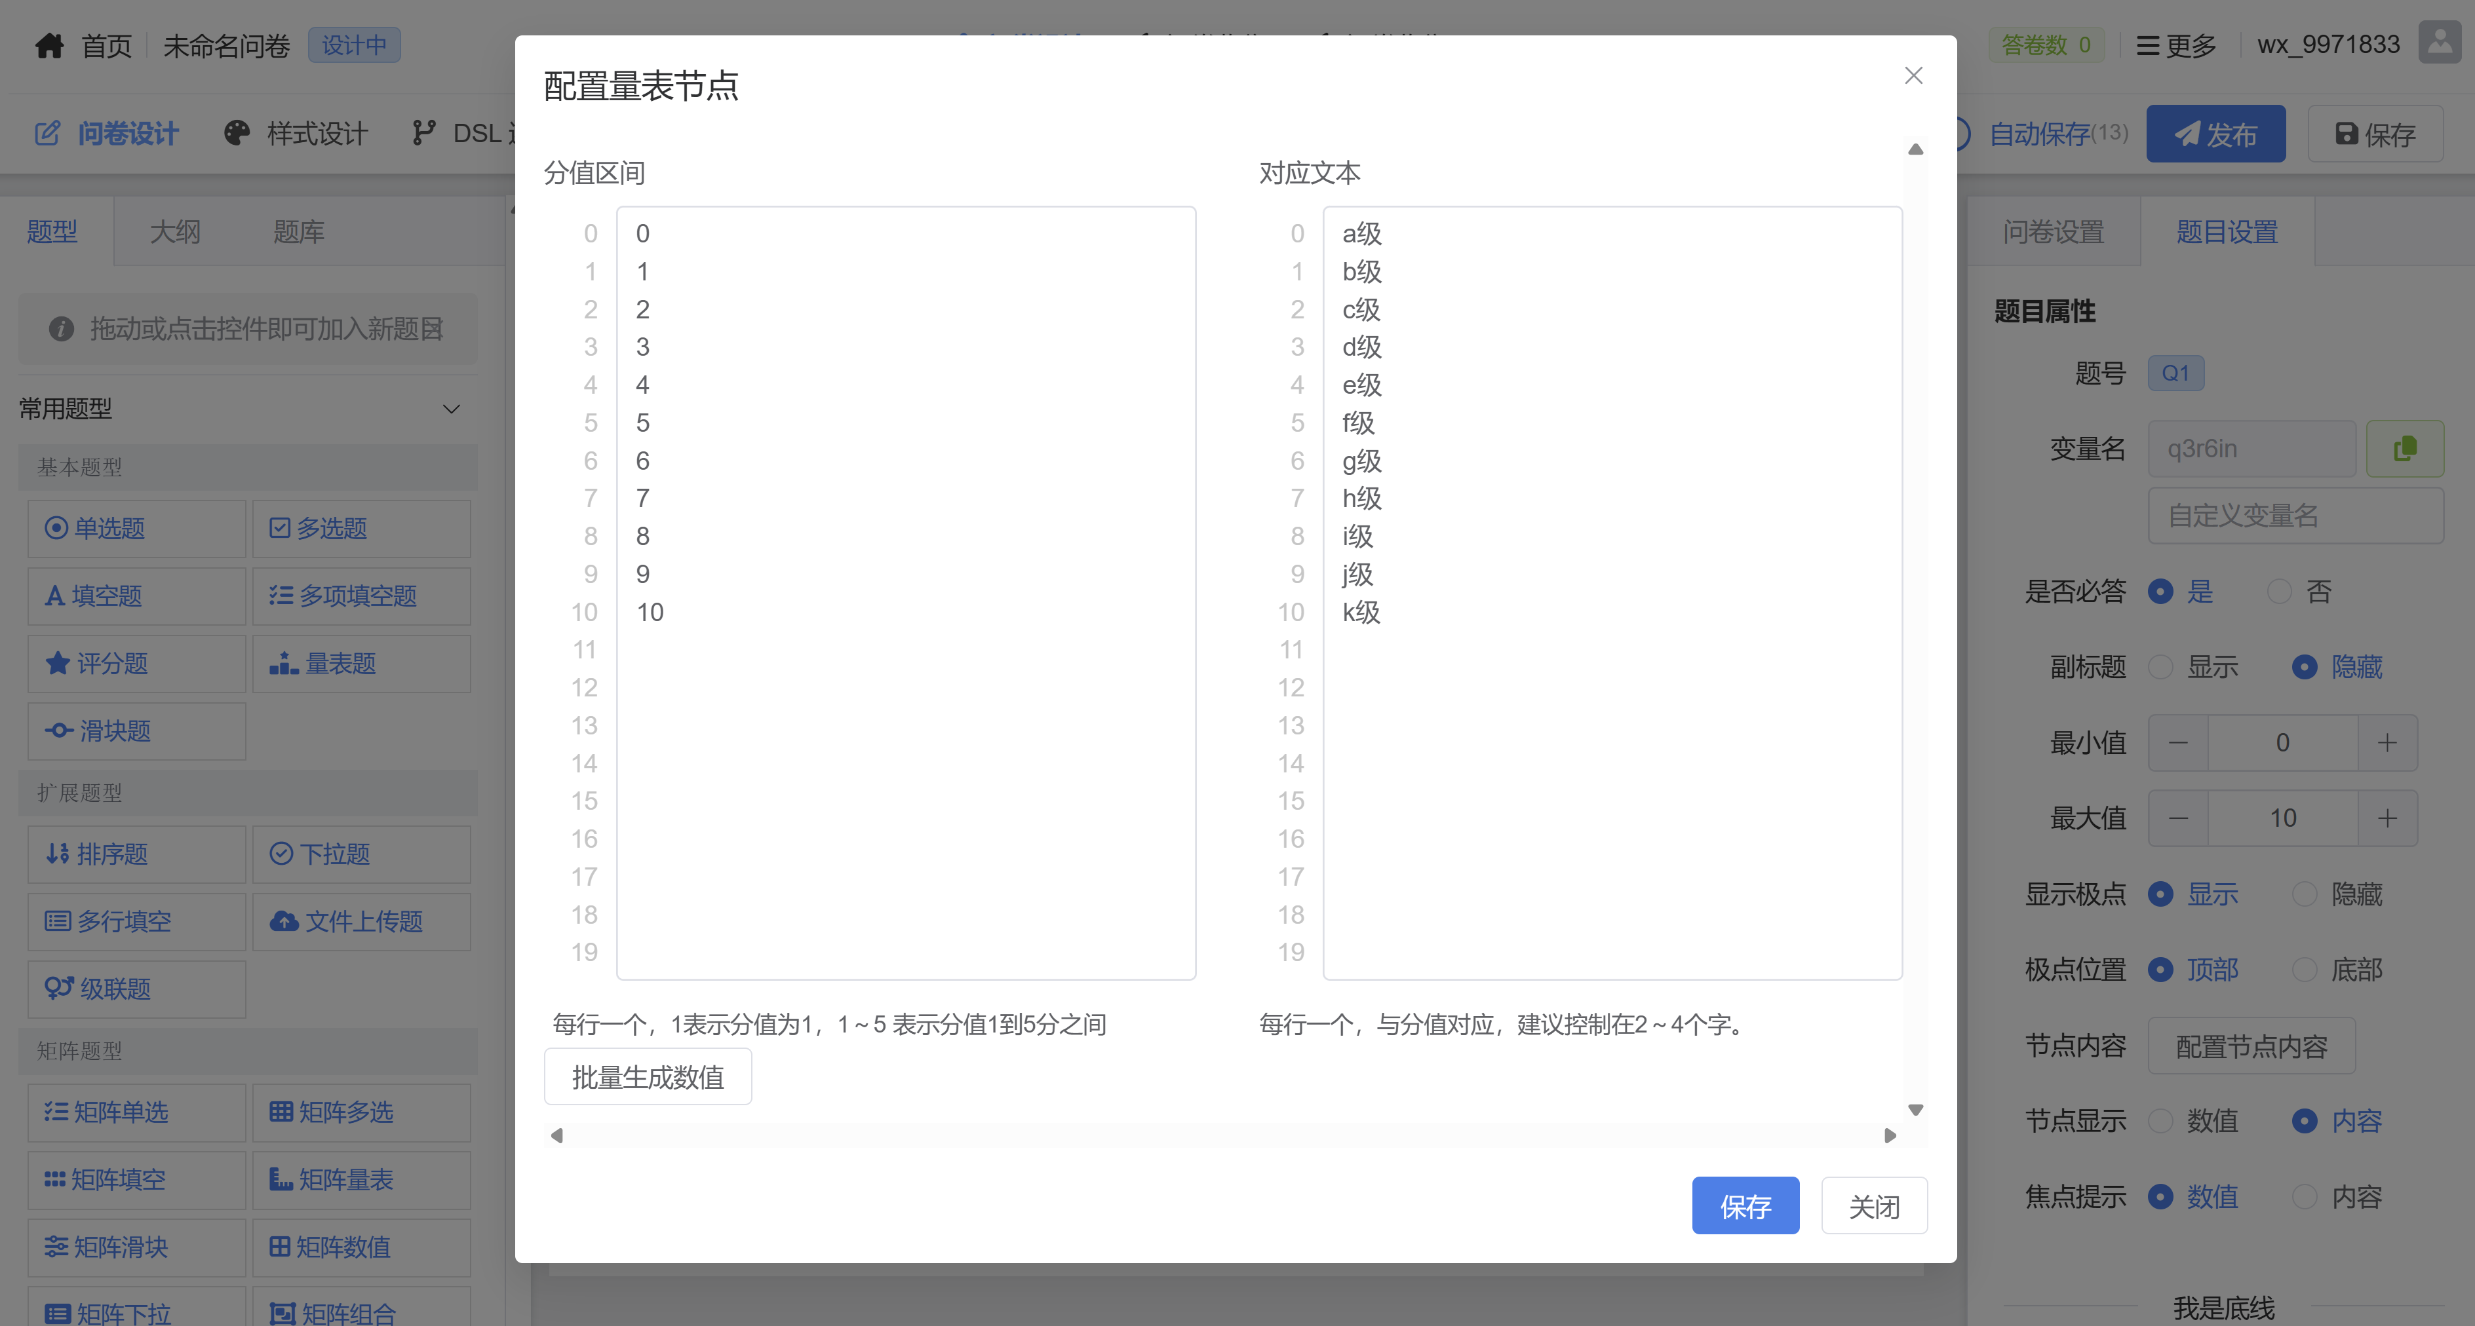The width and height of the screenshot is (2475, 1326).
Task: Click the copy variable name icon button
Action: tap(2404, 448)
